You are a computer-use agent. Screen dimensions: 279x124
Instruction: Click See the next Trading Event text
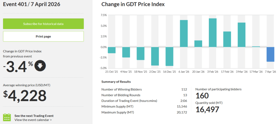point(34,116)
